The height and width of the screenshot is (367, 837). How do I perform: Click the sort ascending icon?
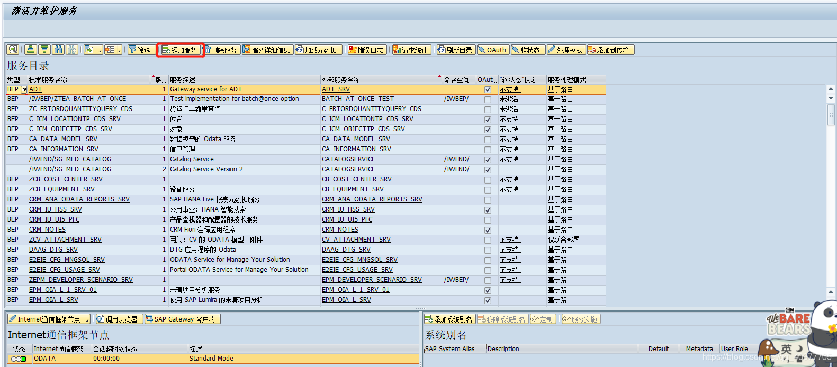(x=31, y=50)
